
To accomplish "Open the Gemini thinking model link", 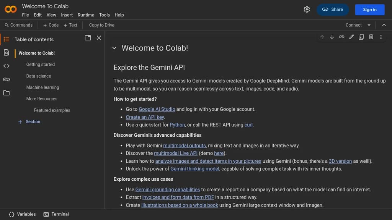I will pyautogui.click(x=195, y=169).
